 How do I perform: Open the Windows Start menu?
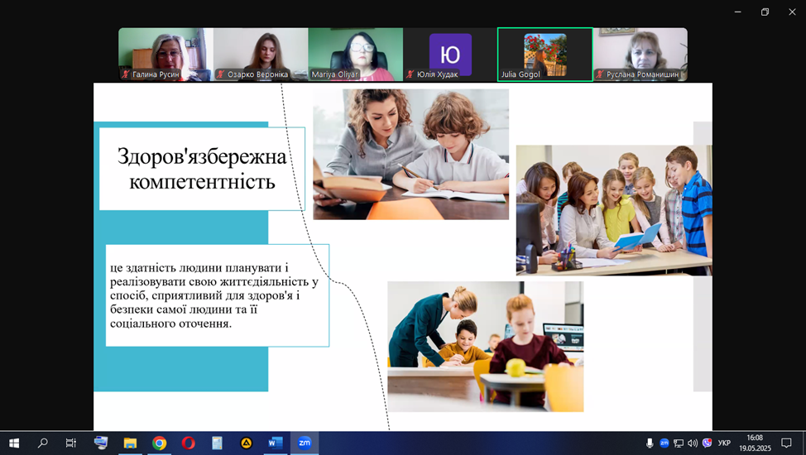tap(14, 443)
